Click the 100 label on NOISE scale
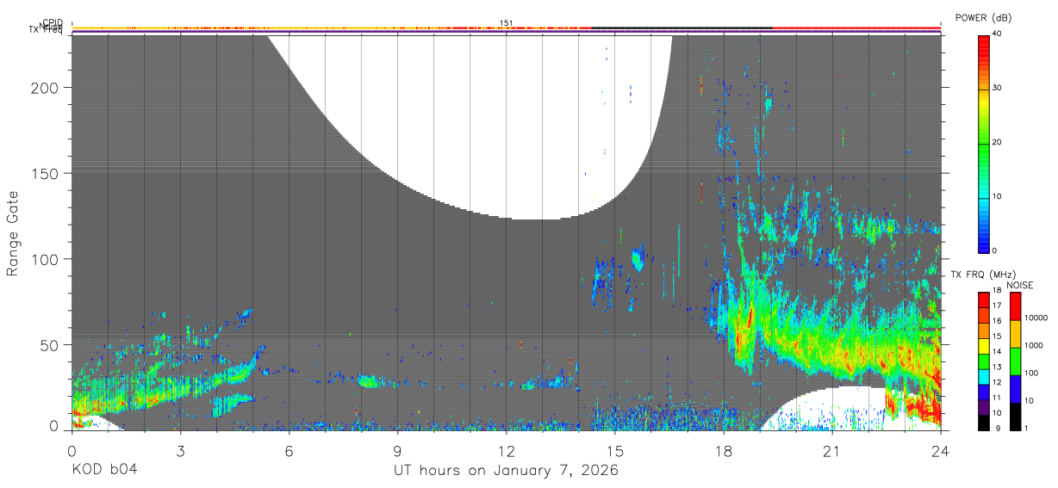The image size is (1058, 488). pos(1030,373)
